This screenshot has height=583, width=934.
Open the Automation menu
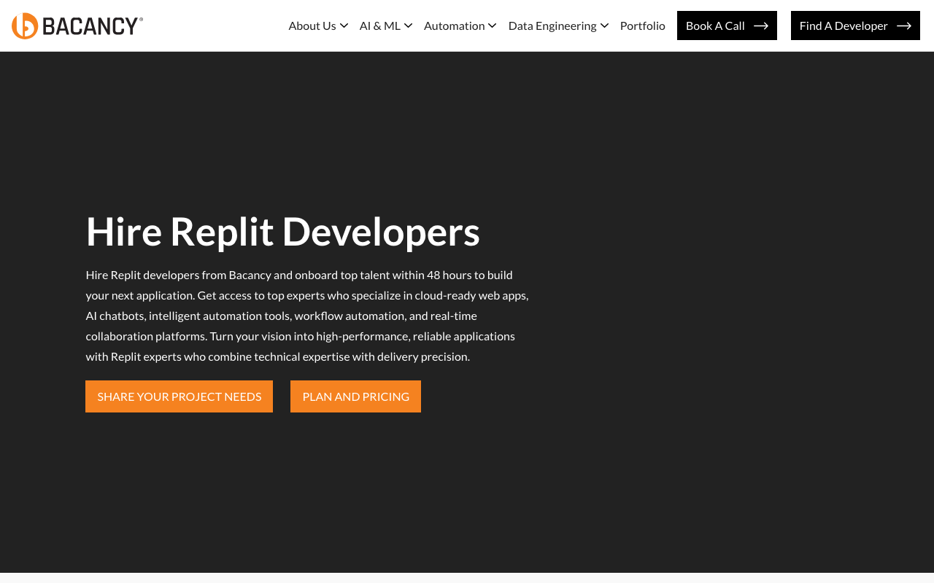[455, 26]
